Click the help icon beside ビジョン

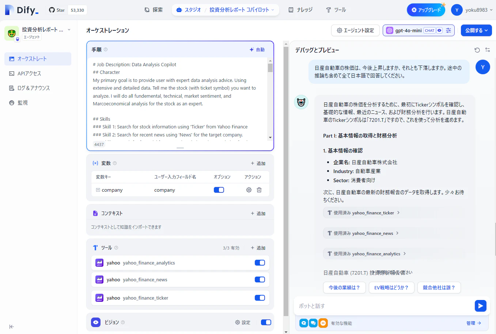[123, 322]
